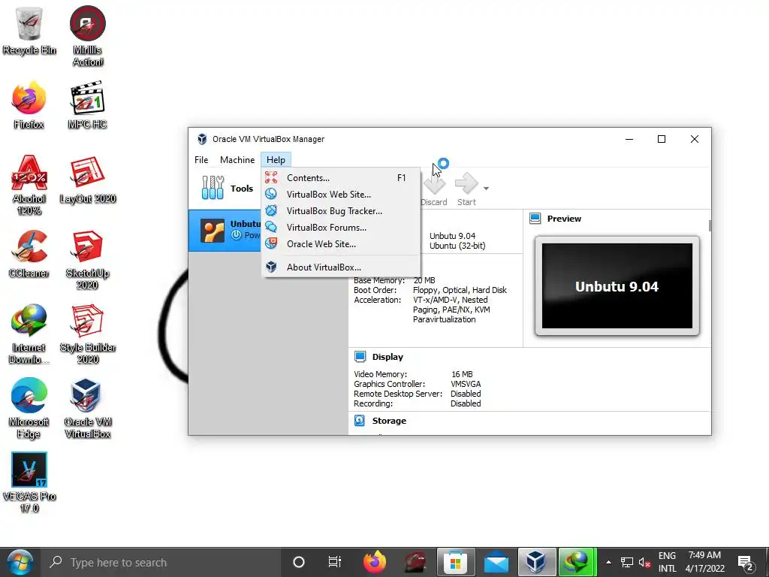Choose VirtualBox Bug Tracker entry

[x=341, y=211]
